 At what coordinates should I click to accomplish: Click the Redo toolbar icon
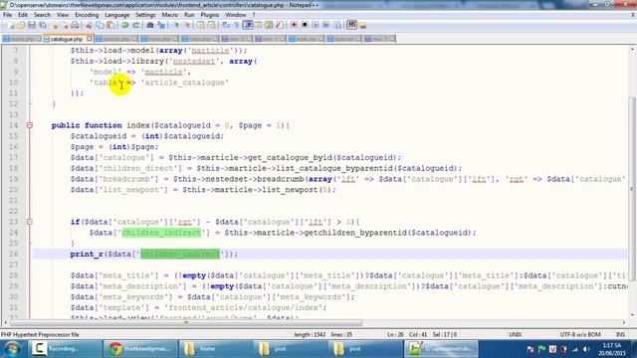pyautogui.click(x=135, y=25)
